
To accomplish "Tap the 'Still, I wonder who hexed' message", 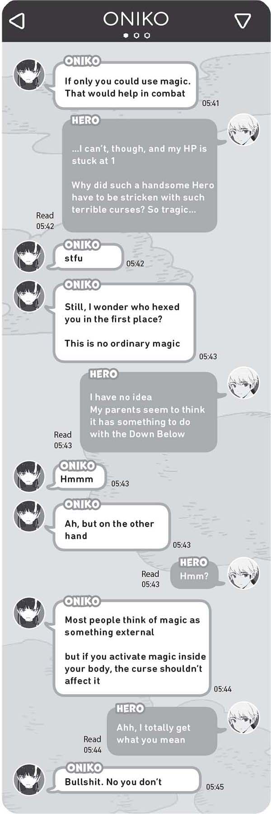I will (x=124, y=323).
